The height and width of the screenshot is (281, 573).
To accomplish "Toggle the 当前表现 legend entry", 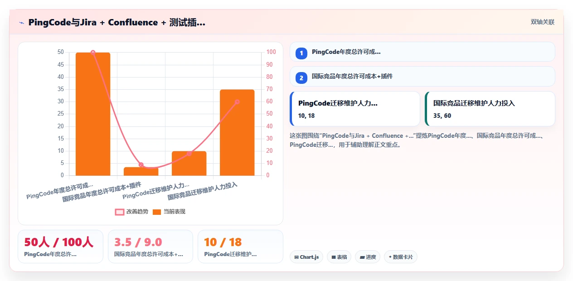I will 169,212.
